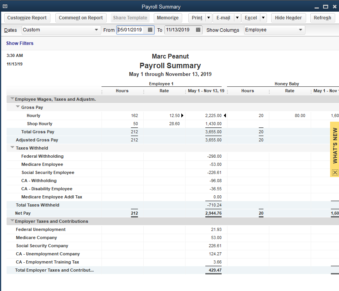This screenshot has width=339, height=291.
Task: Open the To date calendar picker
Action: [198, 30]
